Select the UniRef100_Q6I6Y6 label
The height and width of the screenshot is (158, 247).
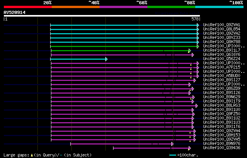click(x=222, y=55)
